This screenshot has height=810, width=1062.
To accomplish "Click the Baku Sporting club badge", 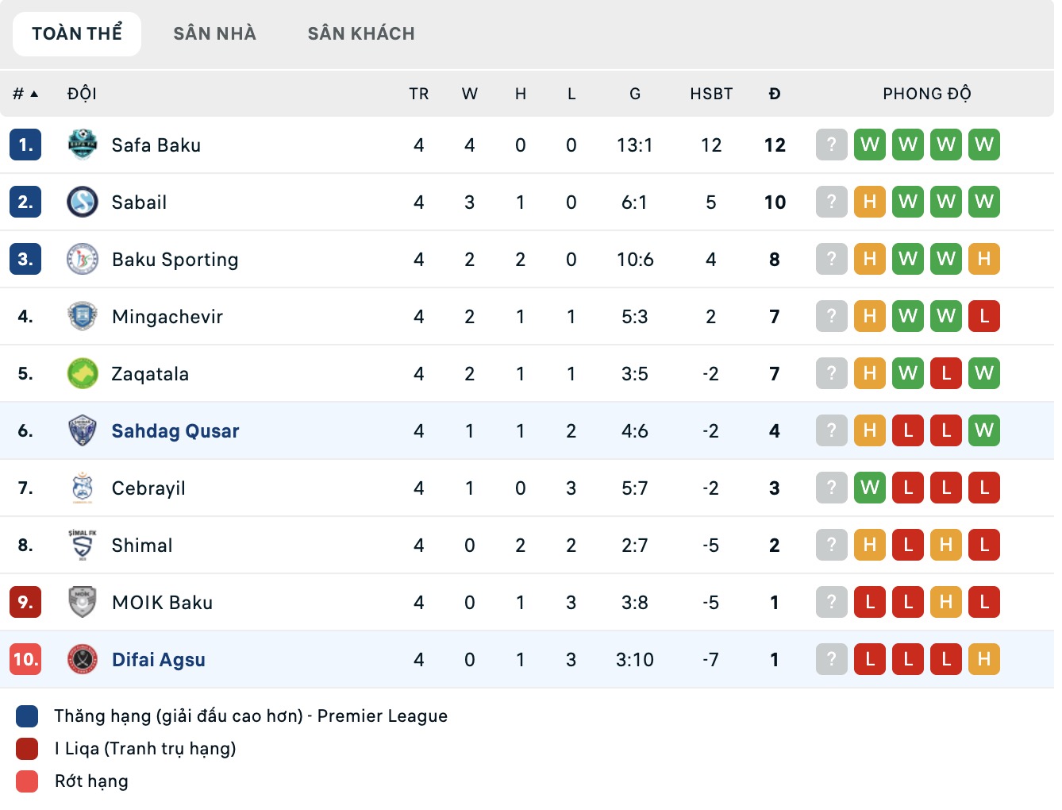I will pyautogui.click(x=82, y=259).
